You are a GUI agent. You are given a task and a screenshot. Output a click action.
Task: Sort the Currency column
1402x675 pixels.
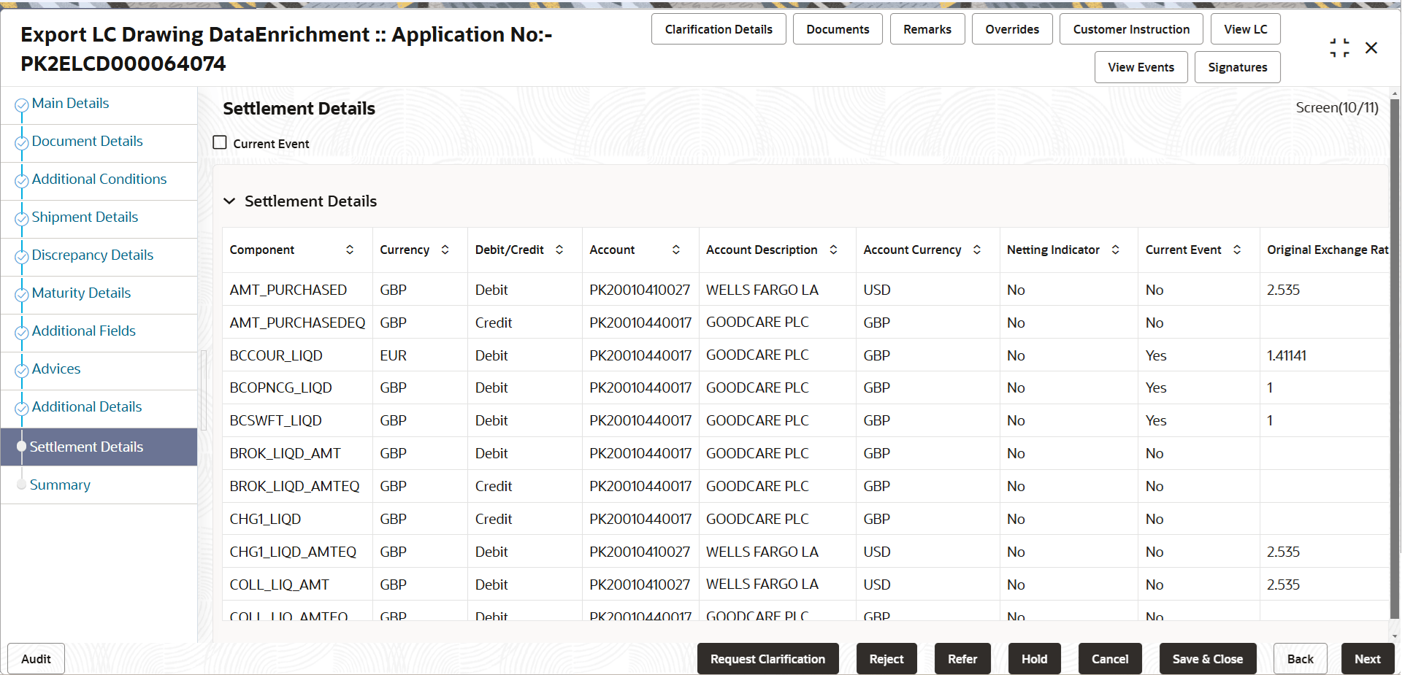(445, 250)
